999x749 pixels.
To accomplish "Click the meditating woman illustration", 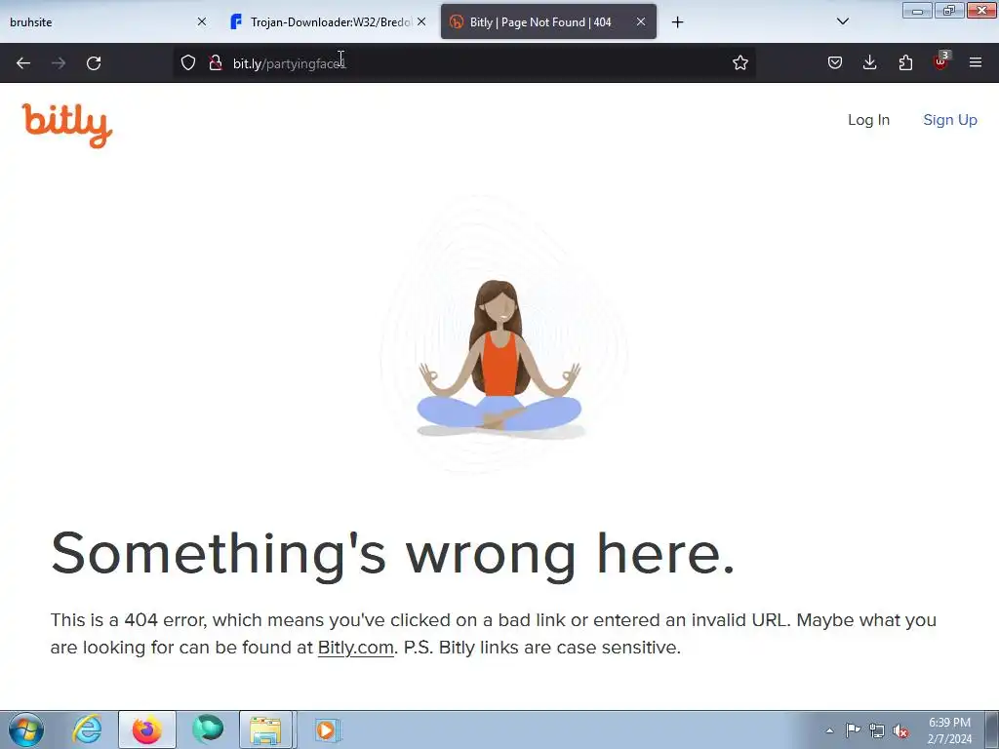I will 500,360.
